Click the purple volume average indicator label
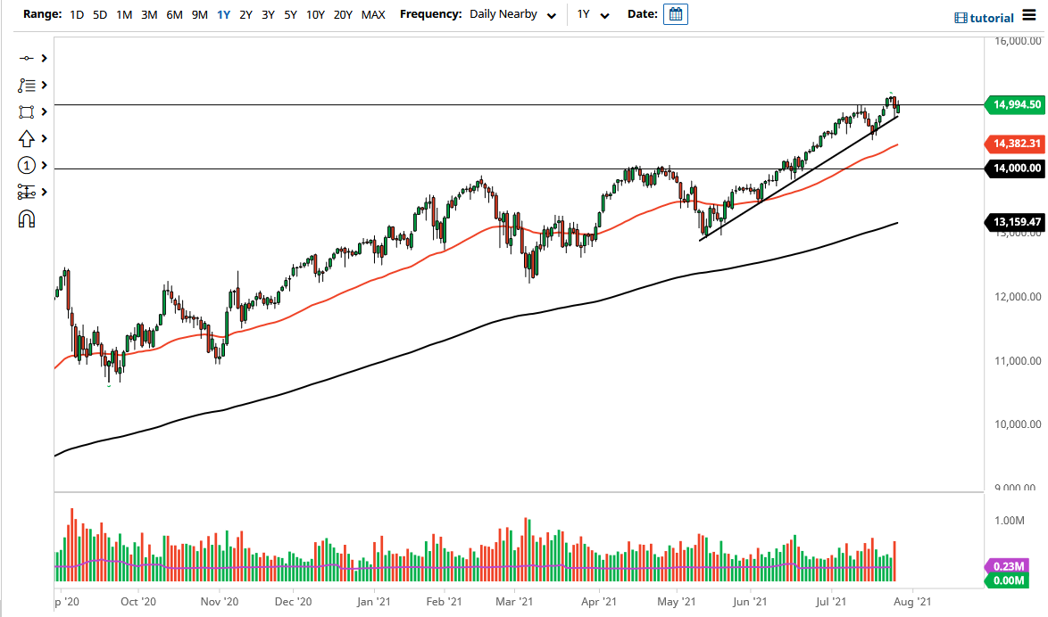The width and height of the screenshot is (1048, 617). 1008,565
